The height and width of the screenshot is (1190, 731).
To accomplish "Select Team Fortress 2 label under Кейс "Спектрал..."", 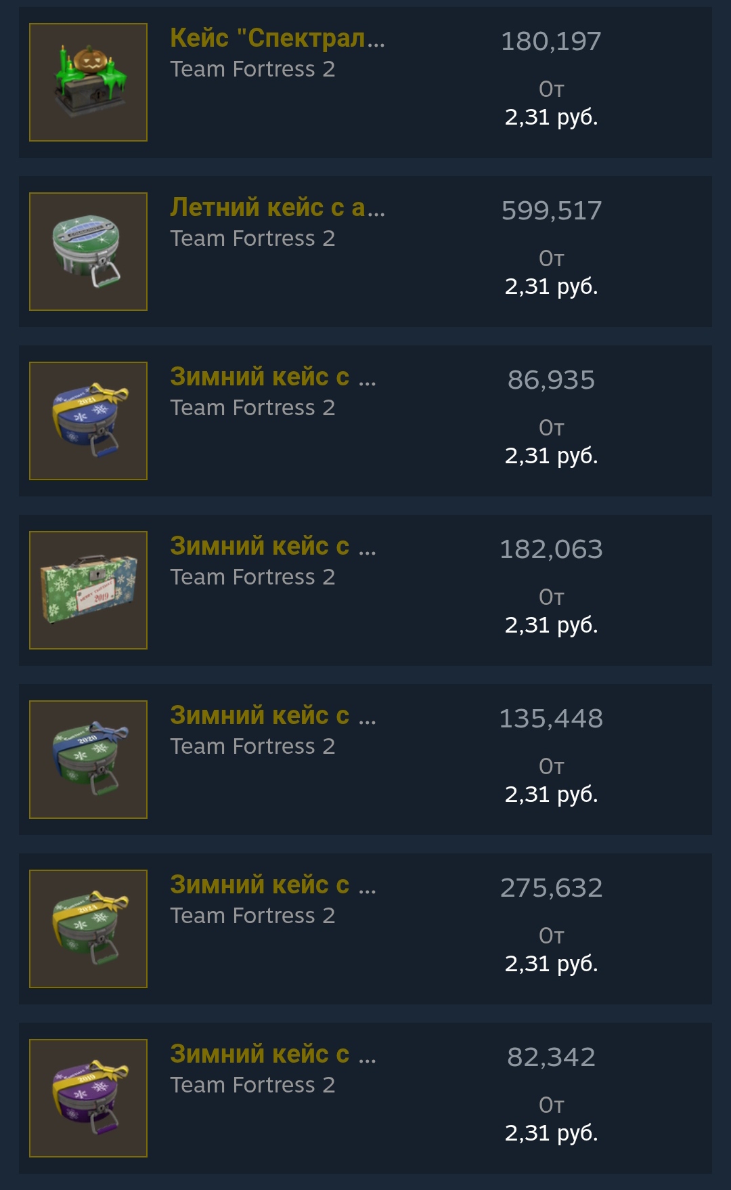I will [252, 69].
